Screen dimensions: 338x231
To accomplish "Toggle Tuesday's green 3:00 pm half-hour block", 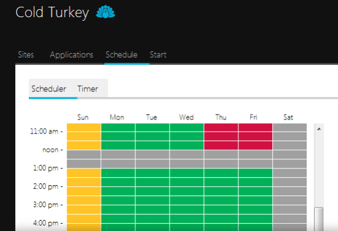I will pos(152,210).
